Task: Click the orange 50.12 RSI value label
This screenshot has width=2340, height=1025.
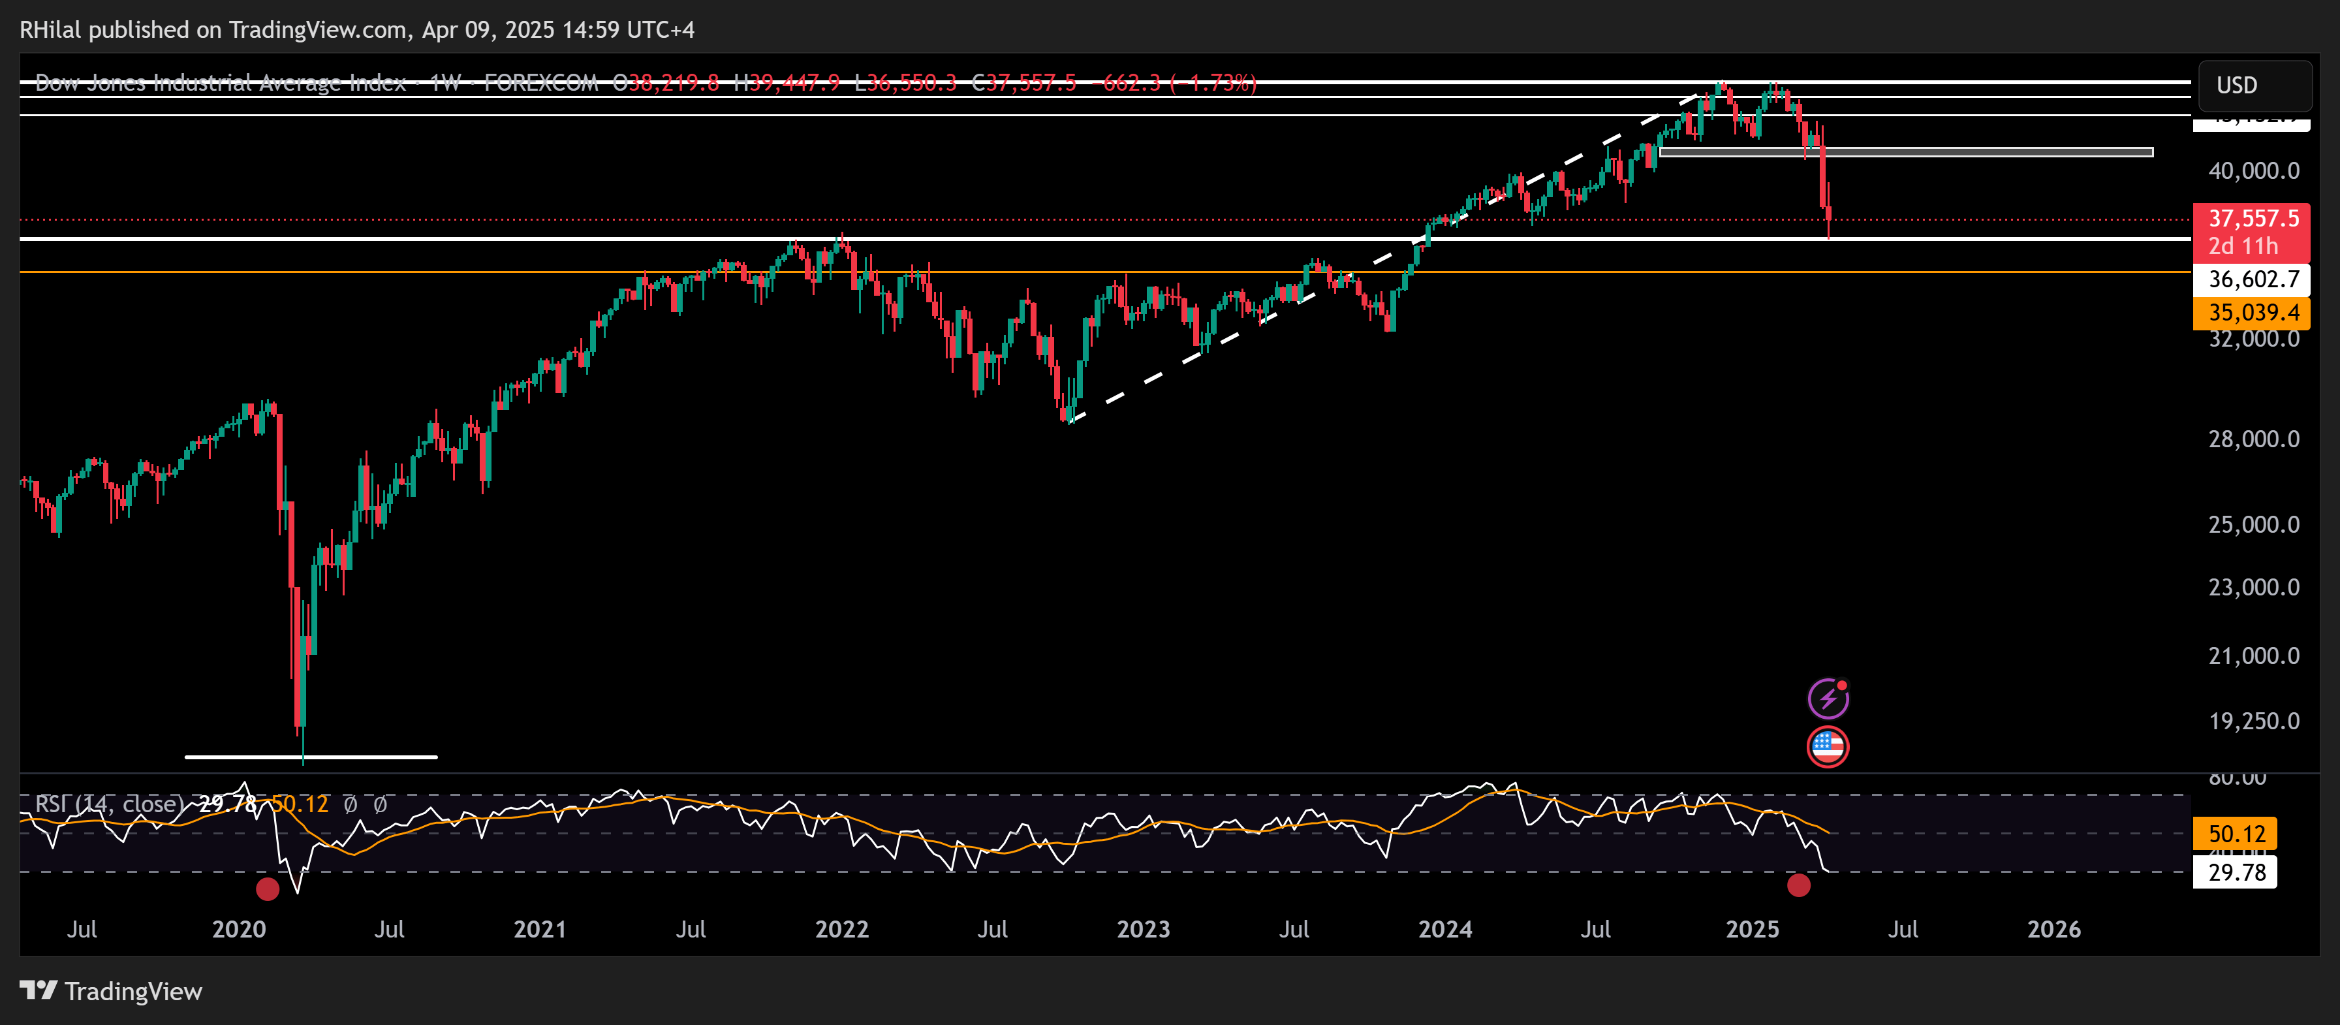Action: pyautogui.click(x=2236, y=833)
